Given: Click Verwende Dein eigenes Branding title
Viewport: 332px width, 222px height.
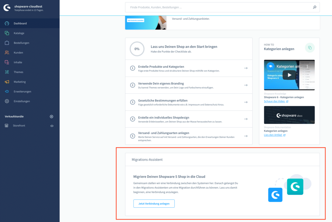Looking at the screenshot, I should [161, 84].
